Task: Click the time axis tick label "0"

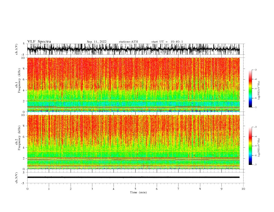Action: [27, 189]
